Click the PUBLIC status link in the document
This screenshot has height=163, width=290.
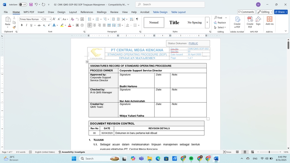coord(193,43)
